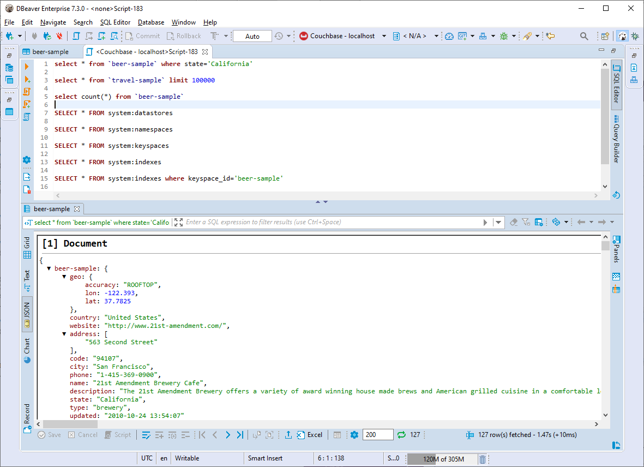Open the filter history dropdown arrow
The height and width of the screenshot is (467, 644).
tap(498, 222)
